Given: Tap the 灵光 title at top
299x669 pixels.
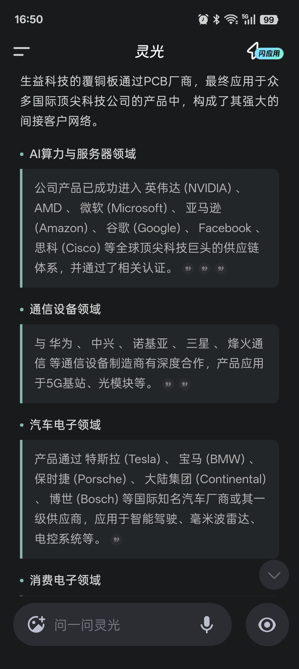Looking at the screenshot, I should 149,52.
